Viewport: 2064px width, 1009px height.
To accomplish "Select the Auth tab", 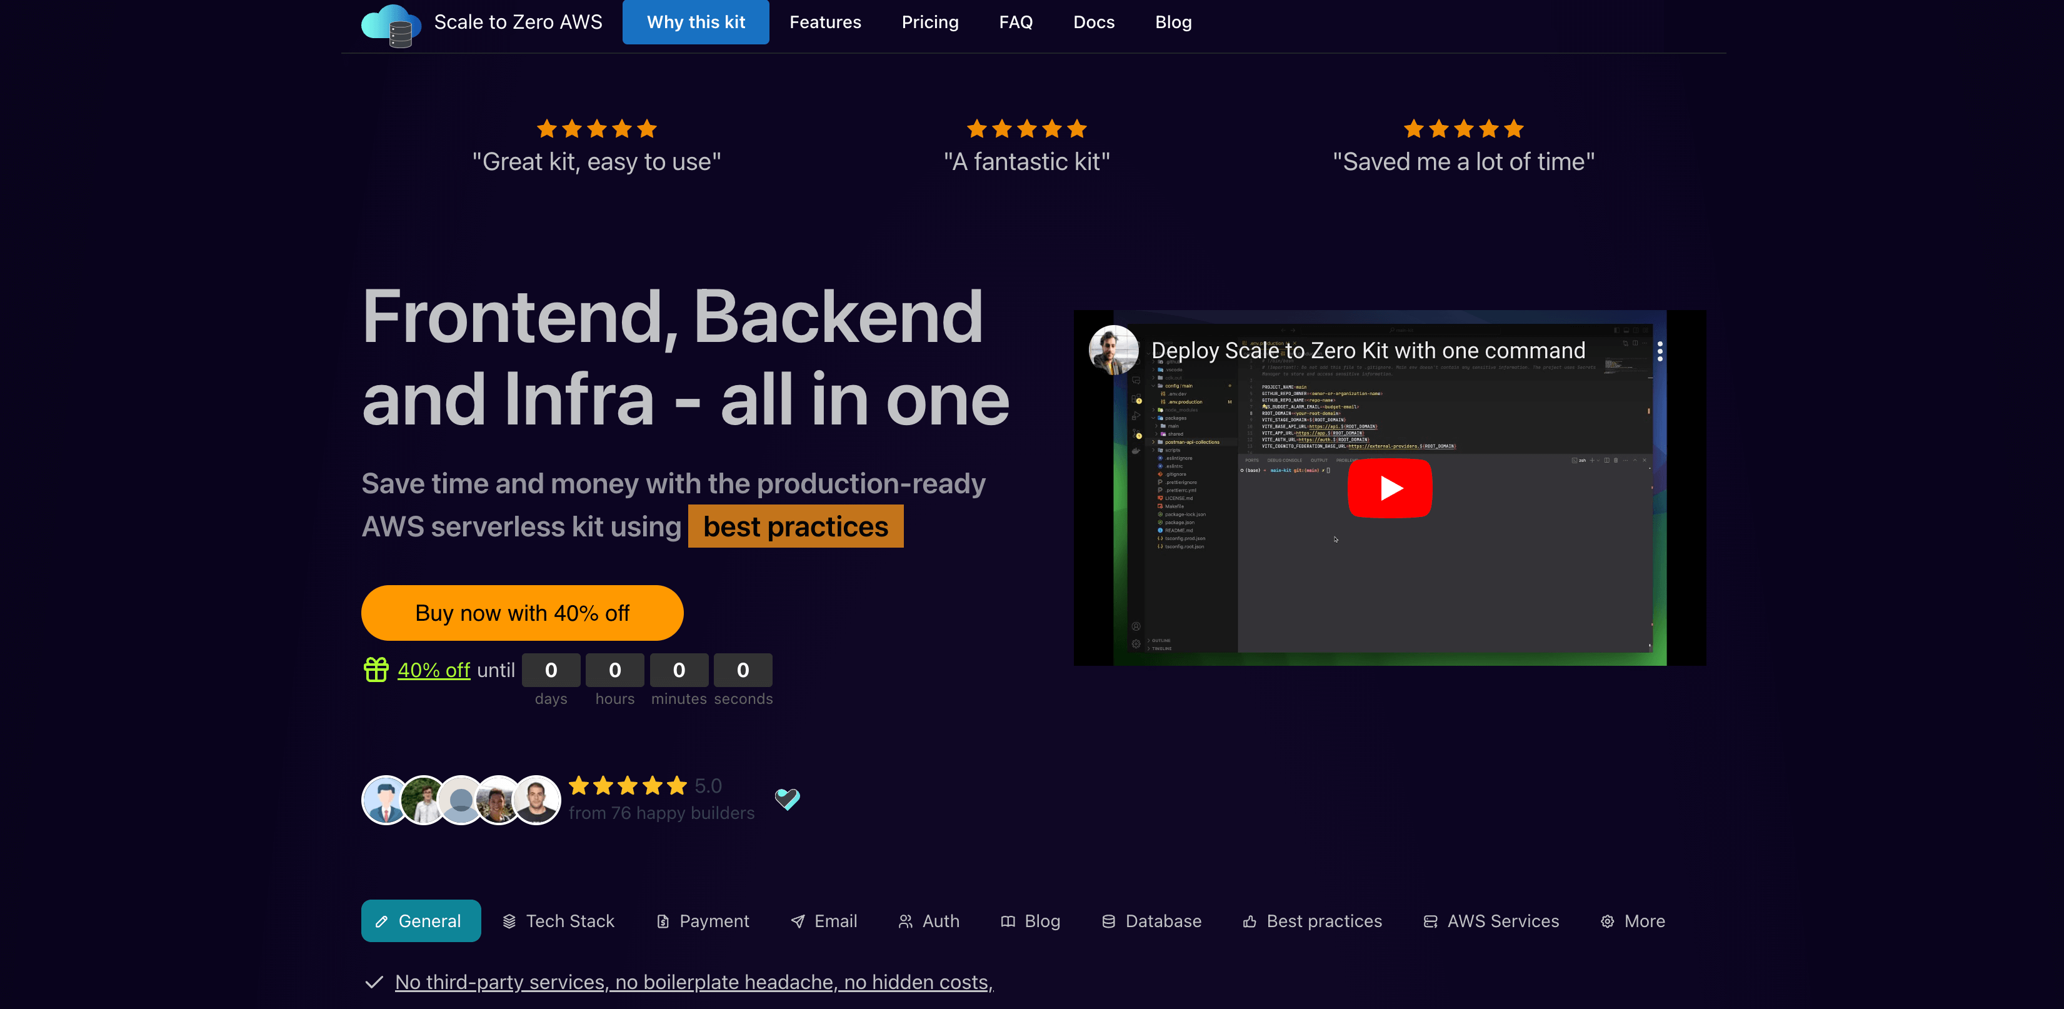I will tap(929, 921).
